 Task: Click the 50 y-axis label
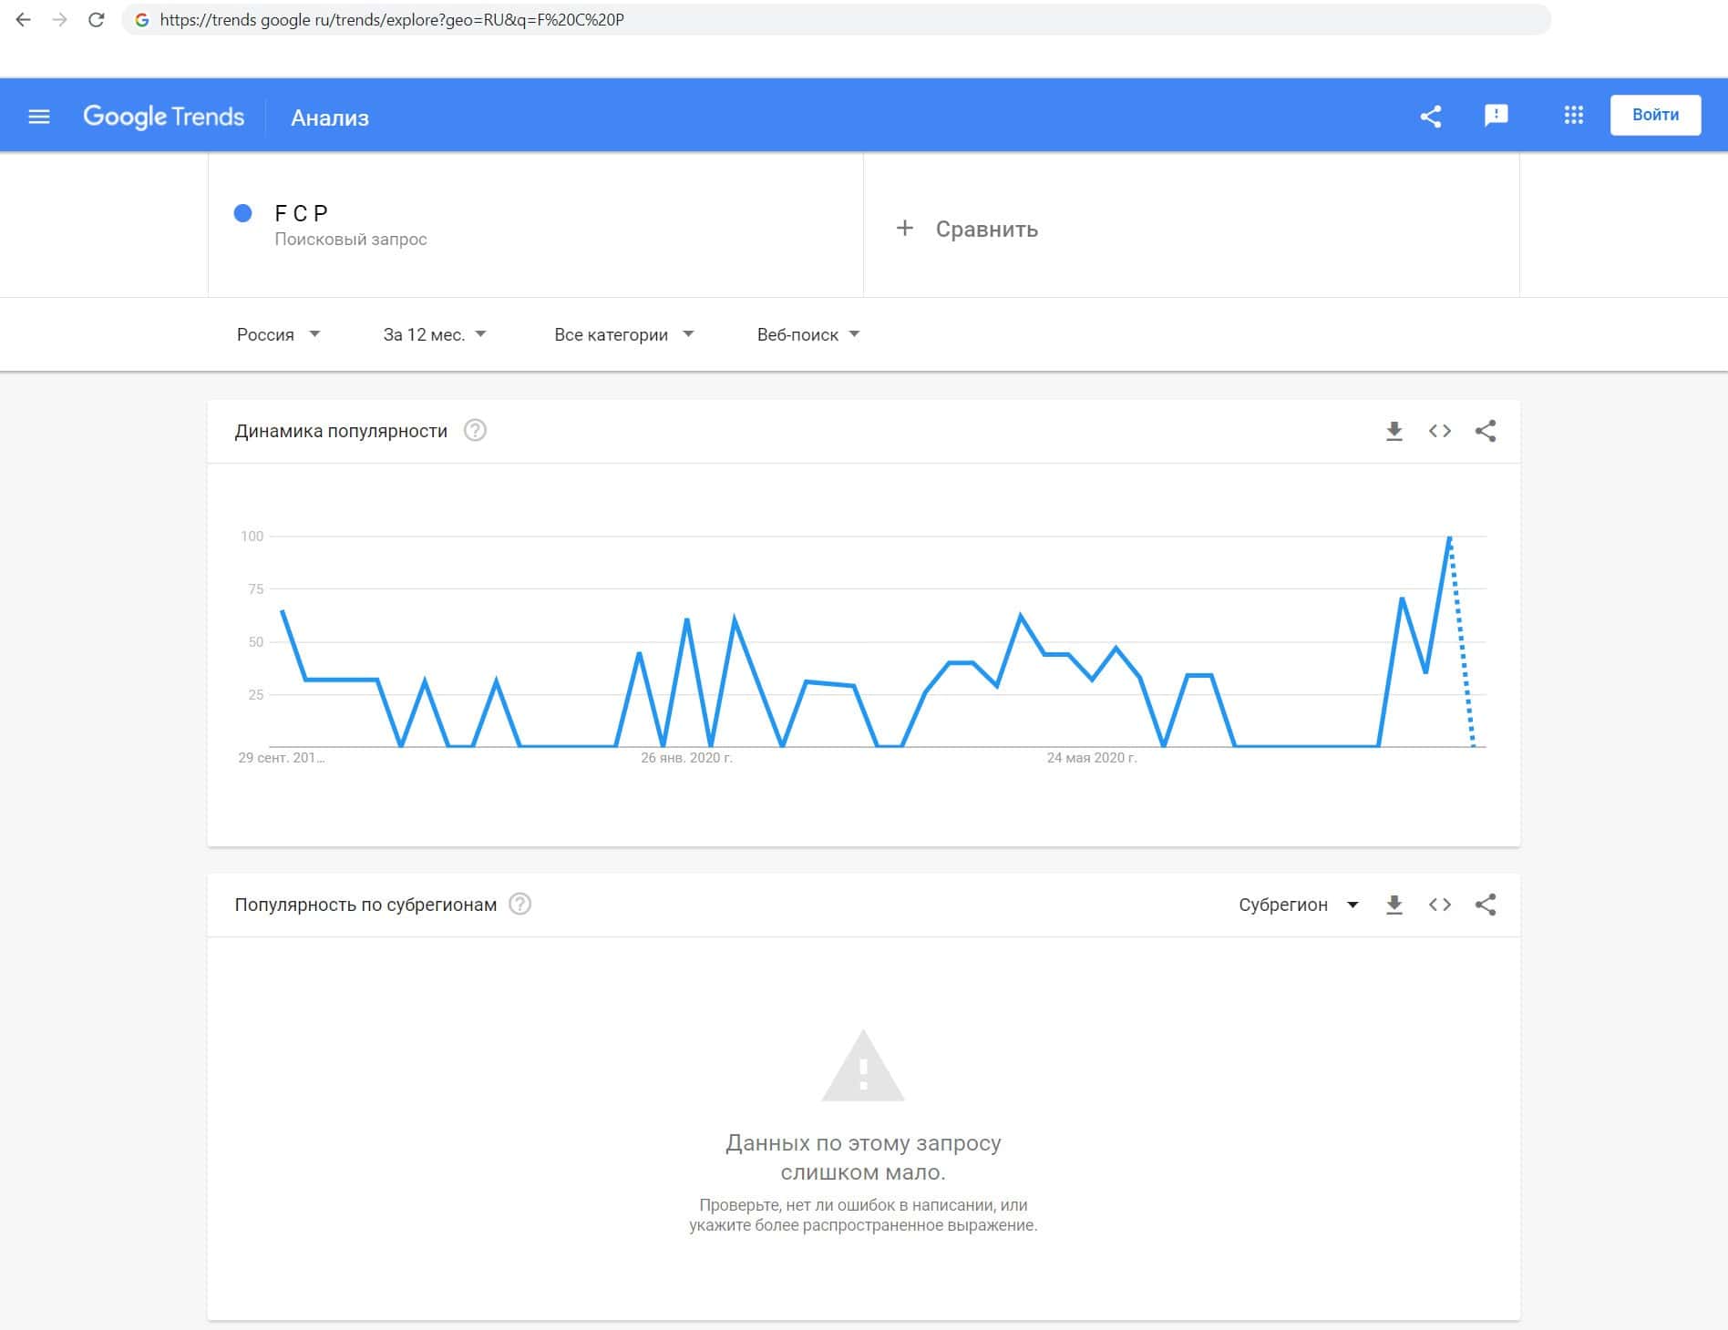point(256,642)
